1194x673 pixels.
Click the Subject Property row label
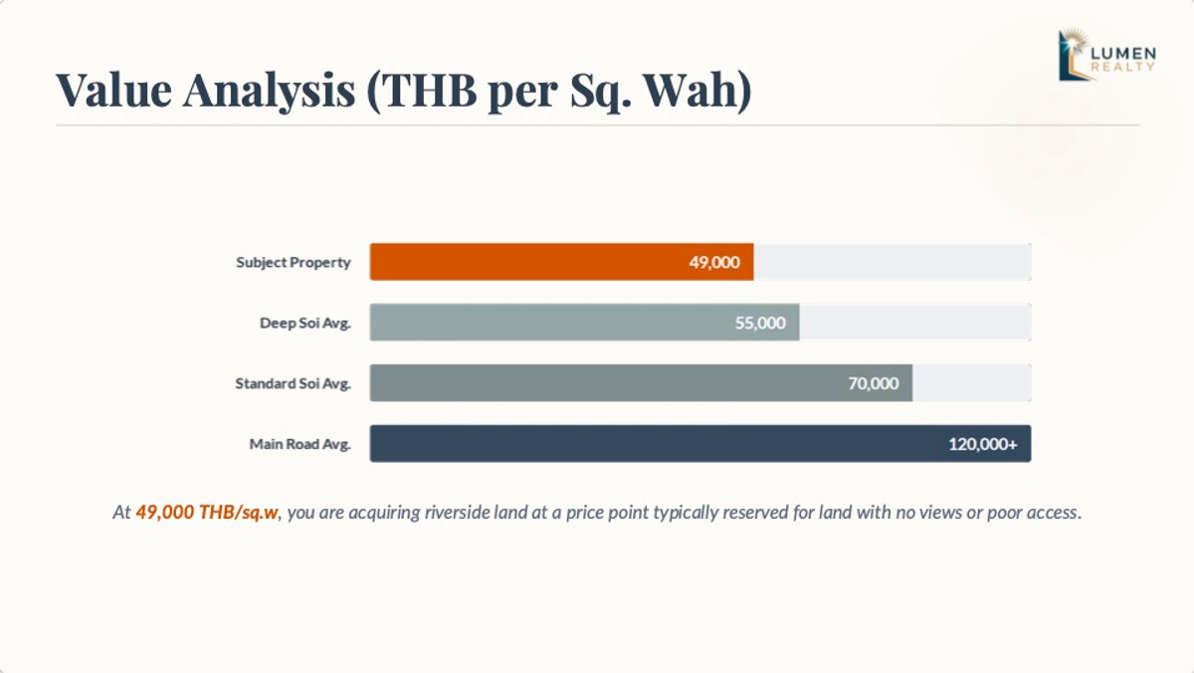[x=294, y=263]
